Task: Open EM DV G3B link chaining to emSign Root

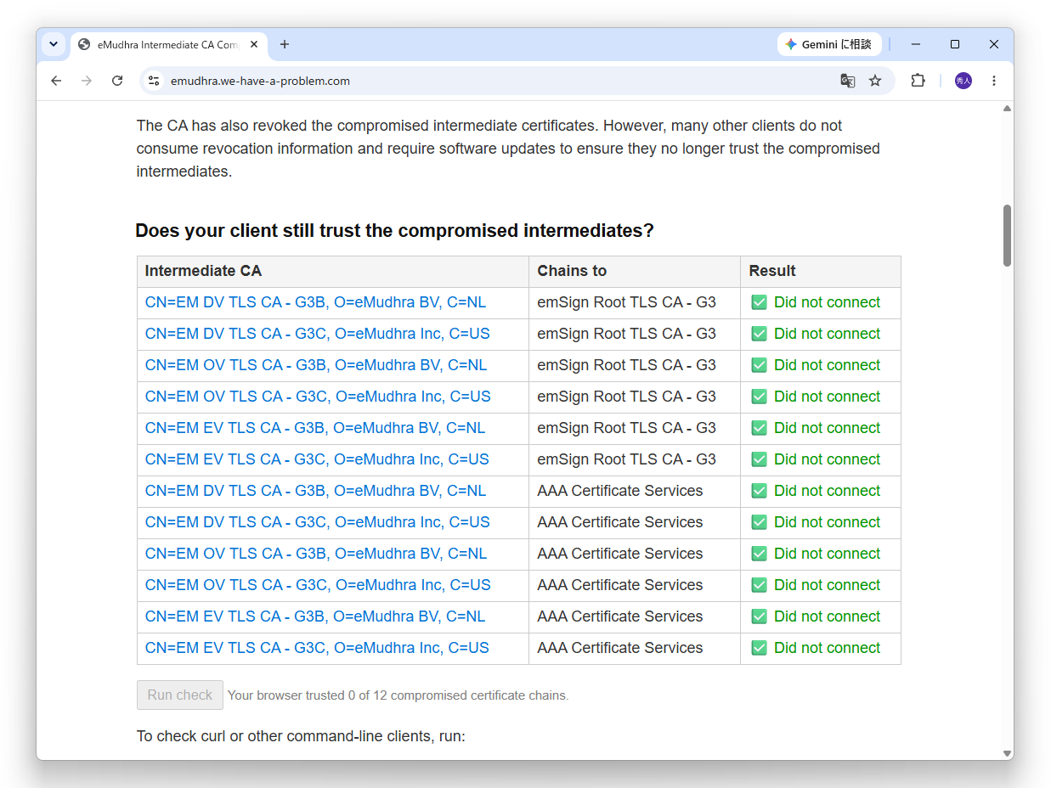Action: click(316, 302)
